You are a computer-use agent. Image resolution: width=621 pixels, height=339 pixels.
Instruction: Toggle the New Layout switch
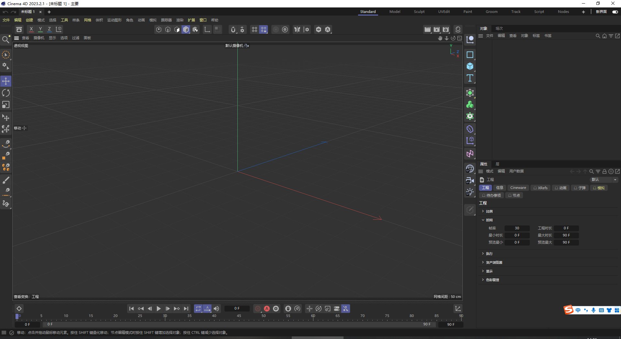(x=615, y=12)
